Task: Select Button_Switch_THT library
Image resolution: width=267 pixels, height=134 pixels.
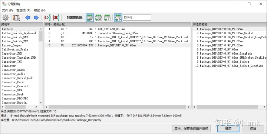Action: tap(20, 41)
